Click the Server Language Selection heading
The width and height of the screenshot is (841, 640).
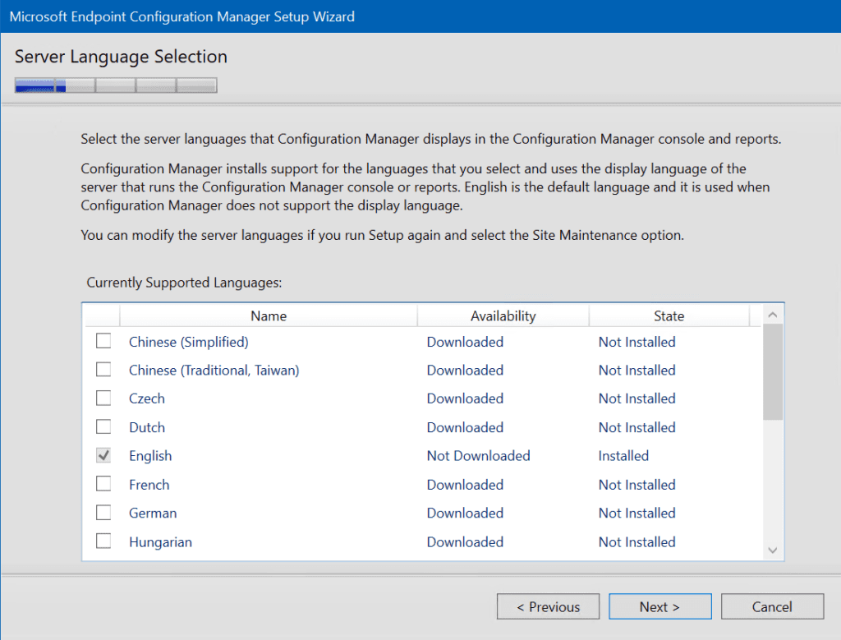(x=122, y=57)
